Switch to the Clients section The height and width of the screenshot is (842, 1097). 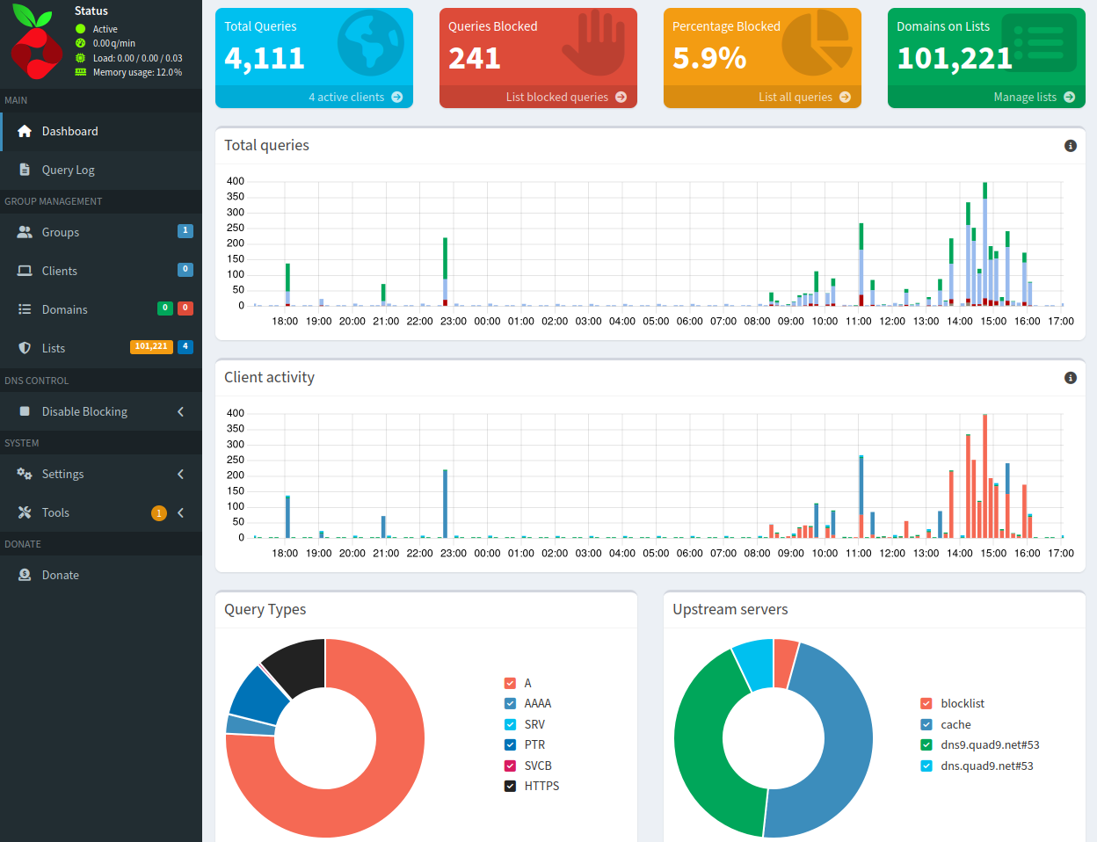tap(58, 270)
